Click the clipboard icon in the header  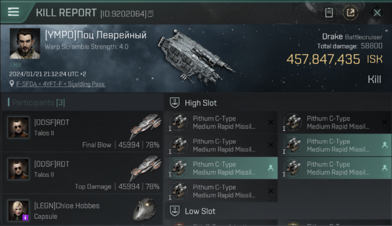pyautogui.click(x=329, y=13)
